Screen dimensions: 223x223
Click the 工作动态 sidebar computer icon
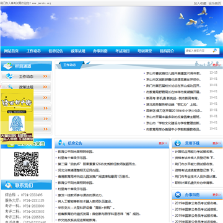click(9, 76)
